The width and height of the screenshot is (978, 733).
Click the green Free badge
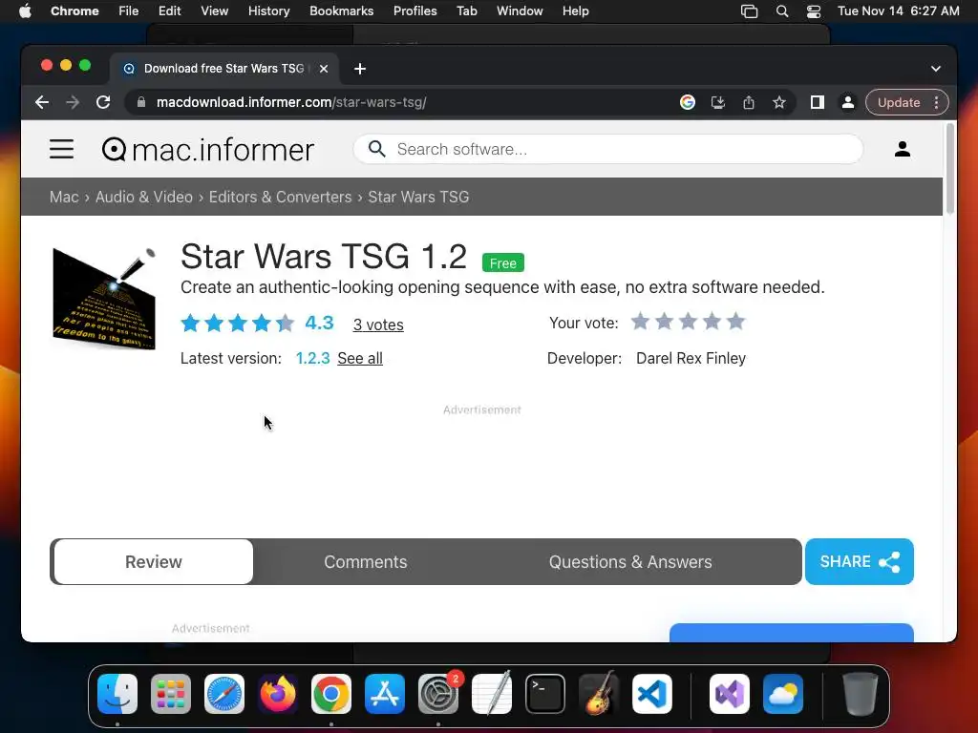[502, 263]
